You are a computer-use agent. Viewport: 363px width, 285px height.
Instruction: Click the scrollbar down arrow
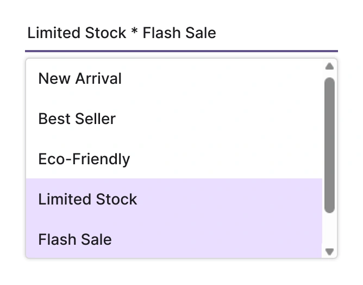pyautogui.click(x=329, y=251)
